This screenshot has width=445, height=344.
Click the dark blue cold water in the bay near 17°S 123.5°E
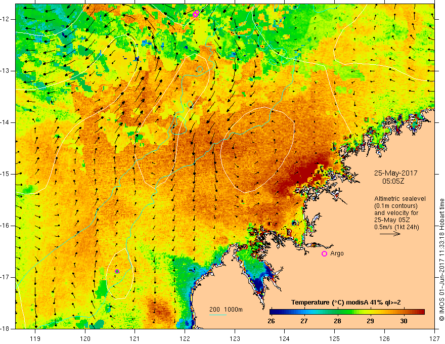259,285
